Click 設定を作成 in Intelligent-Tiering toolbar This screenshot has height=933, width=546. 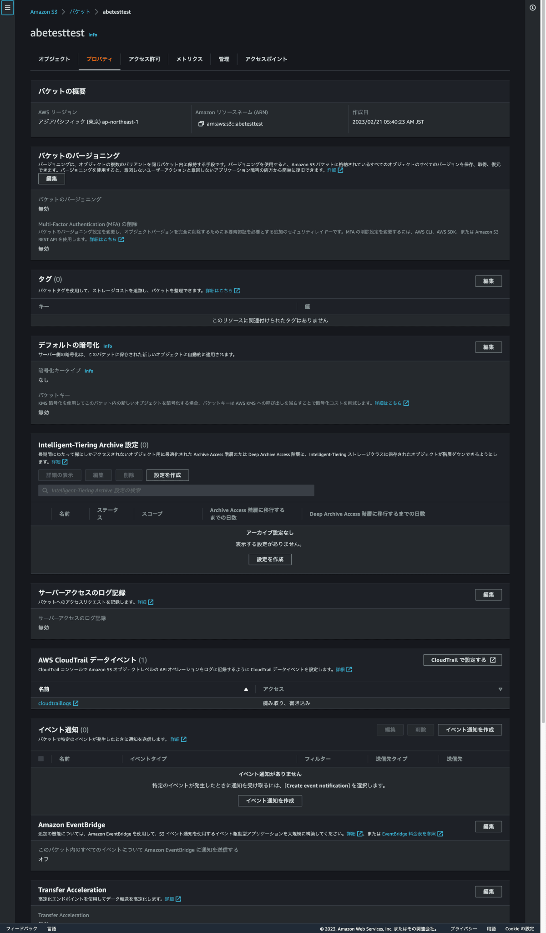point(167,475)
